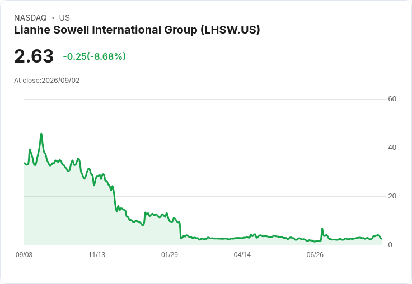Select the NASDAQ exchange label
The height and width of the screenshot is (284, 412).
[x=30, y=18]
